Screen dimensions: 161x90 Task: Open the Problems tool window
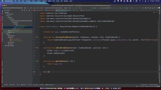(x=12, y=85)
